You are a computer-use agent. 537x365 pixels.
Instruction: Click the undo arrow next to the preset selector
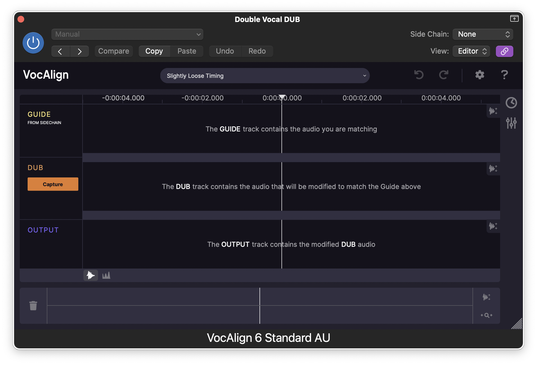(419, 75)
